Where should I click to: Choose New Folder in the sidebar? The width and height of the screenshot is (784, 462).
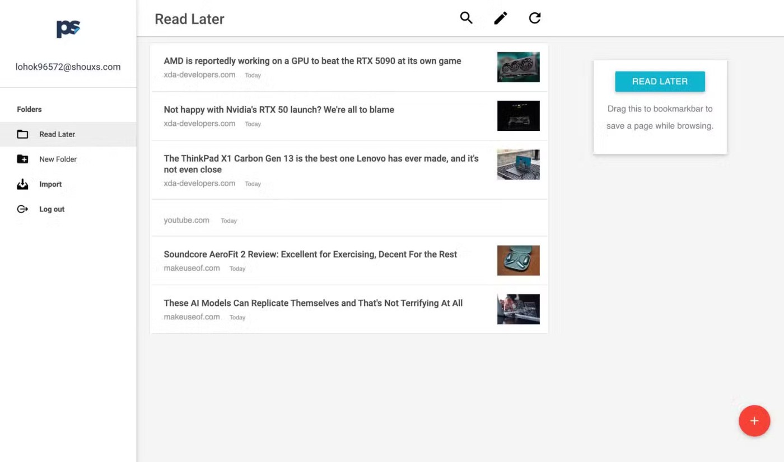(58, 159)
